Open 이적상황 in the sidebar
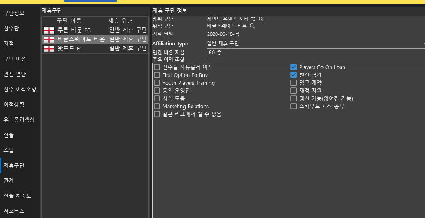Image resolution: width=425 pixels, height=218 pixels. coord(14,104)
